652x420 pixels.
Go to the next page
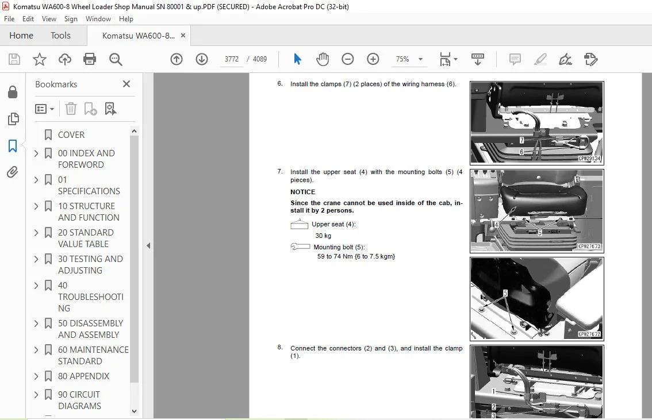pyautogui.click(x=202, y=59)
